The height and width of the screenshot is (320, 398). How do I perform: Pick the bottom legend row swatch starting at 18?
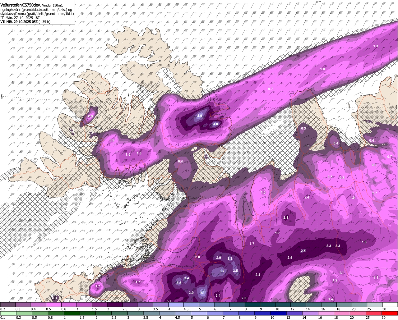tap(342, 313)
